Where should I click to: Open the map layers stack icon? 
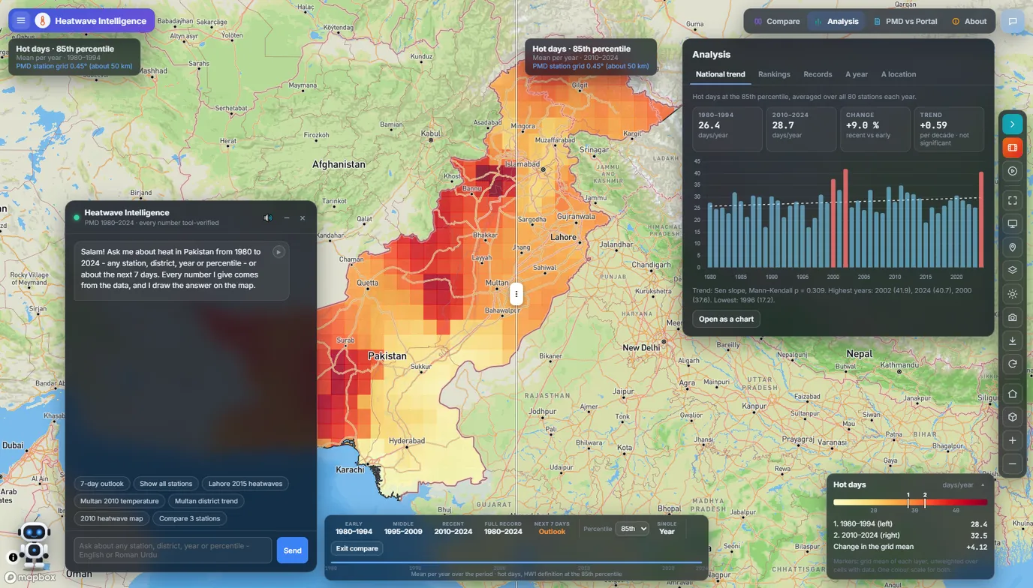click(x=1012, y=270)
